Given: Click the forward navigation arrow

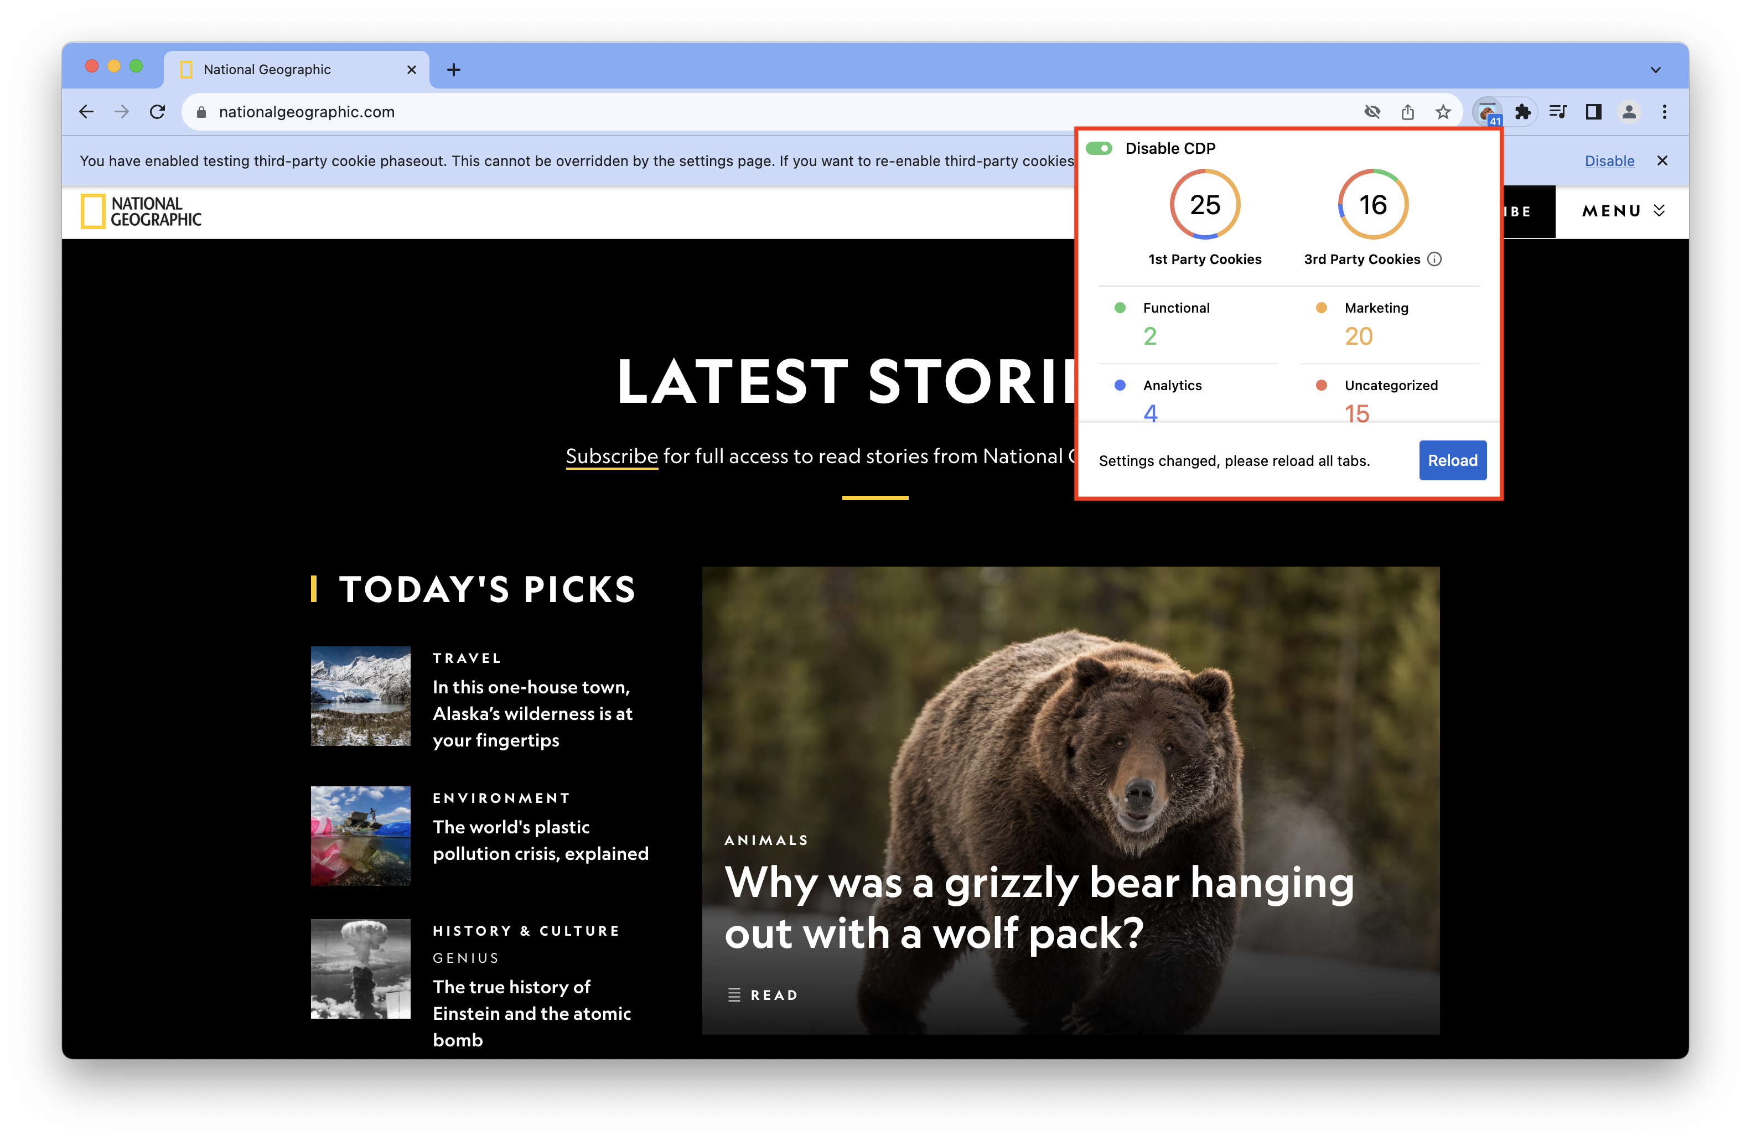Looking at the screenshot, I should pos(121,112).
